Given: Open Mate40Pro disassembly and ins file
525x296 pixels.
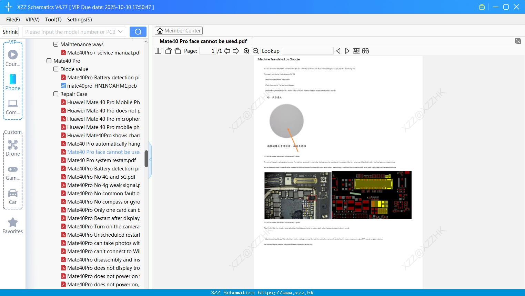Looking at the screenshot, I should [100, 259].
